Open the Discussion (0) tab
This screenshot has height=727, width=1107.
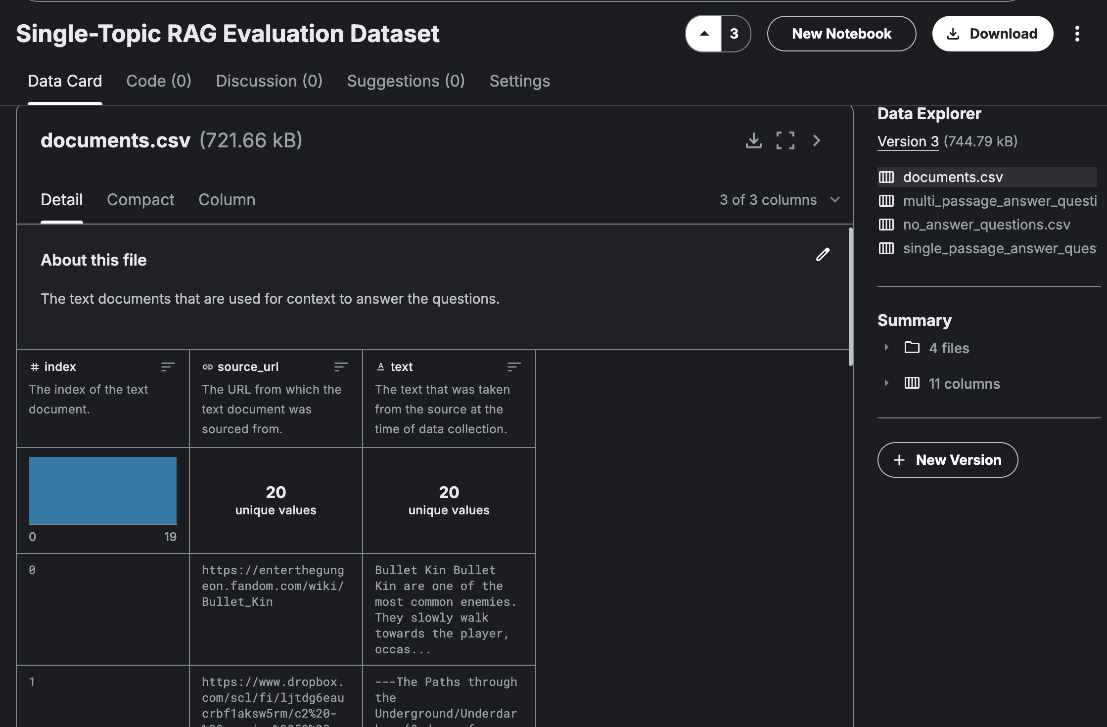[x=269, y=81]
